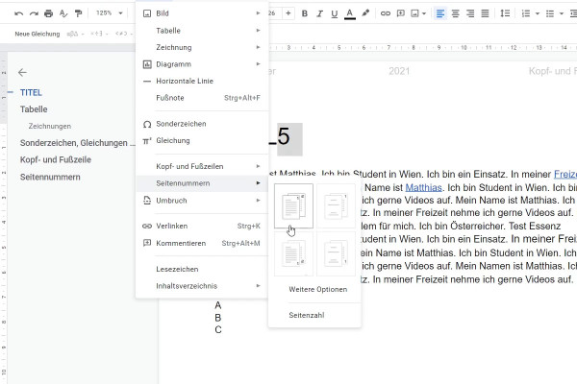Insert Seitenzahl page count
The width and height of the screenshot is (577, 384).
pyautogui.click(x=314, y=315)
